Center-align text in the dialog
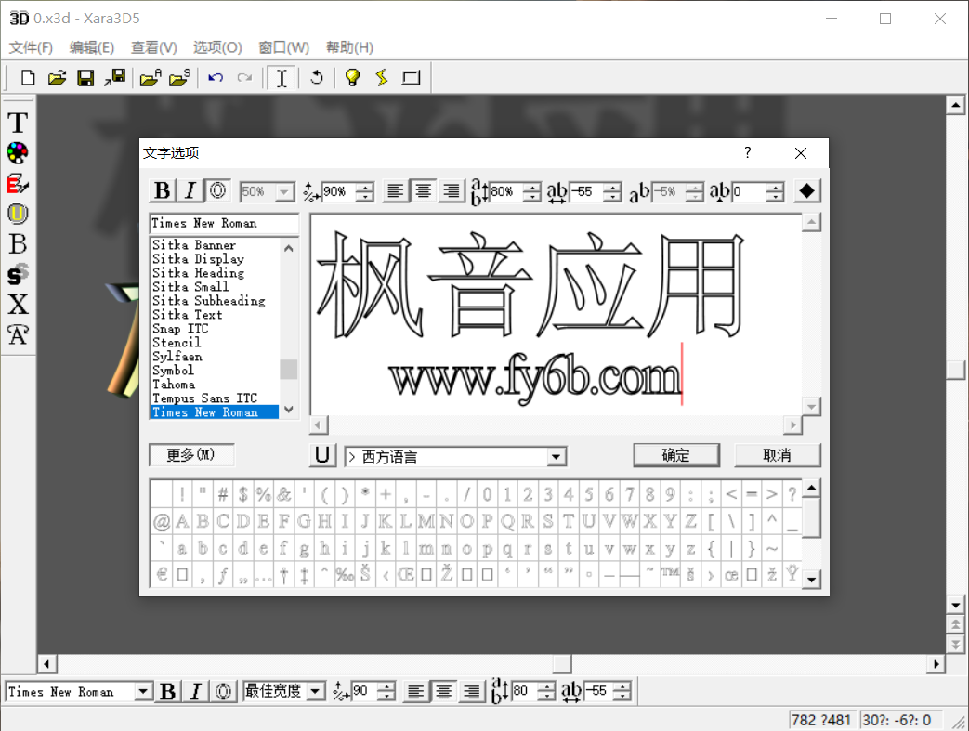 click(424, 191)
